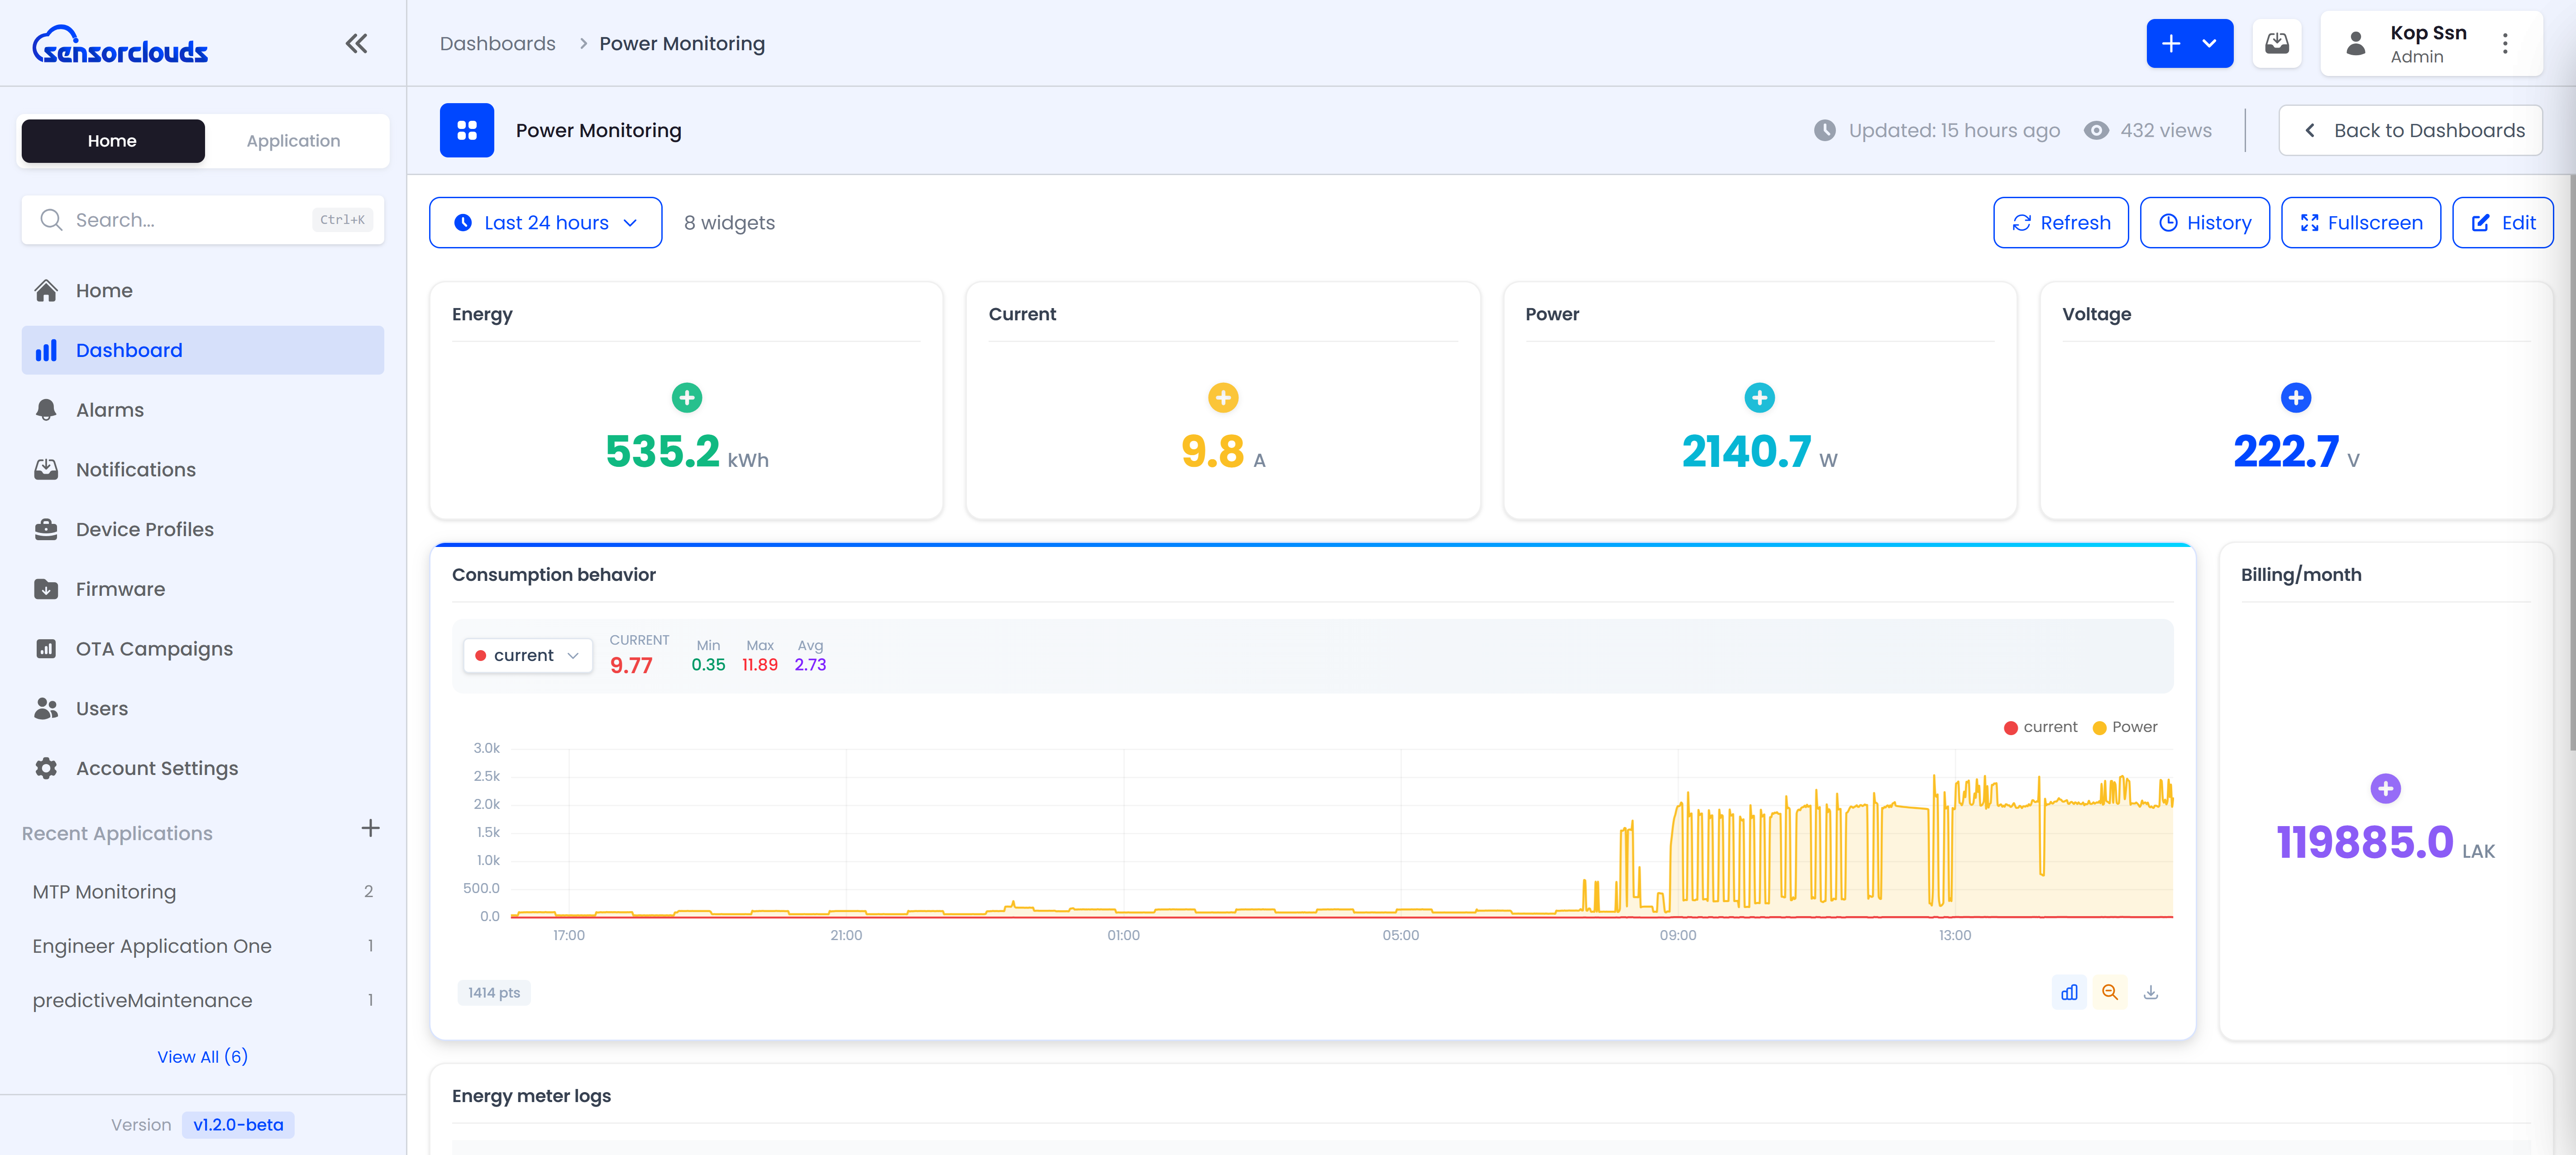
Task: Click yellow plus icon on Current card
Action: [x=1223, y=398]
